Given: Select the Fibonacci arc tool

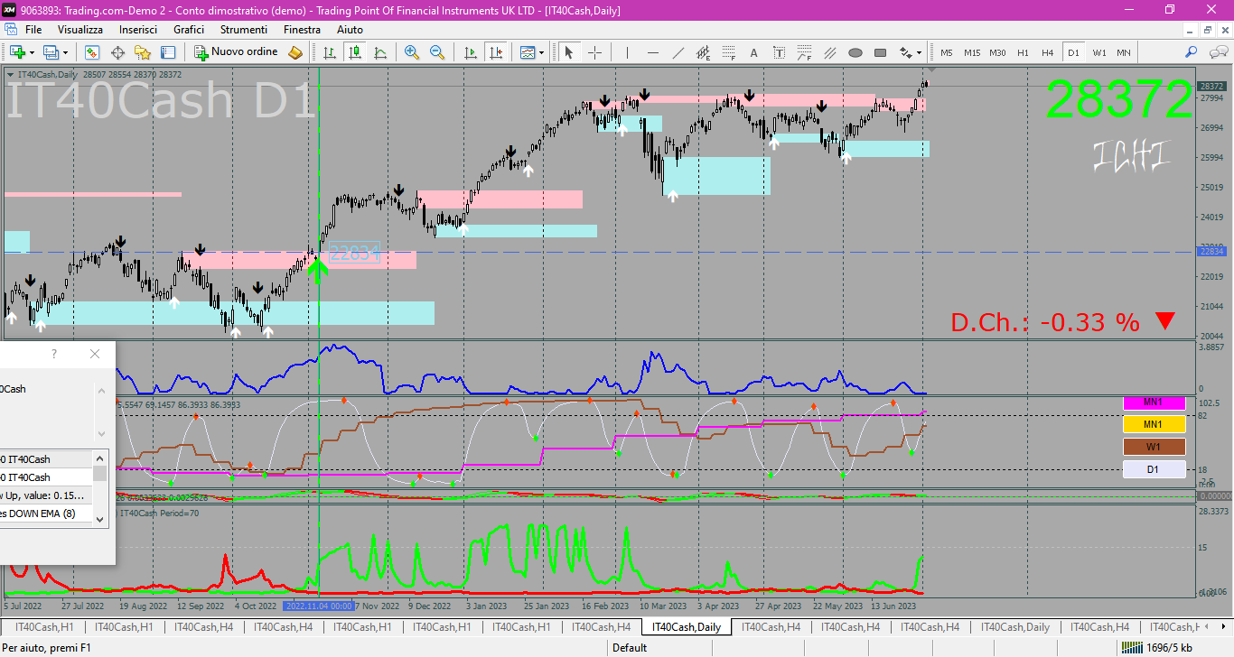Looking at the screenshot, I should coord(804,52).
